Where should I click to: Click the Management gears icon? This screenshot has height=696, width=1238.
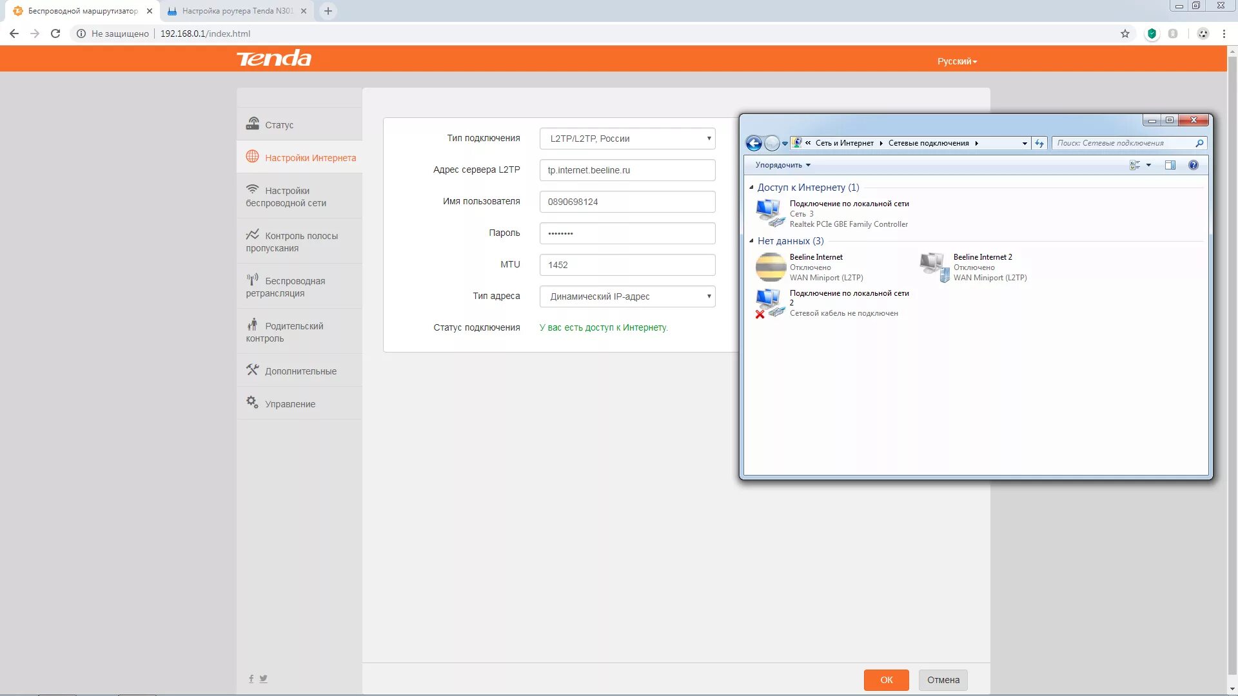[252, 402]
